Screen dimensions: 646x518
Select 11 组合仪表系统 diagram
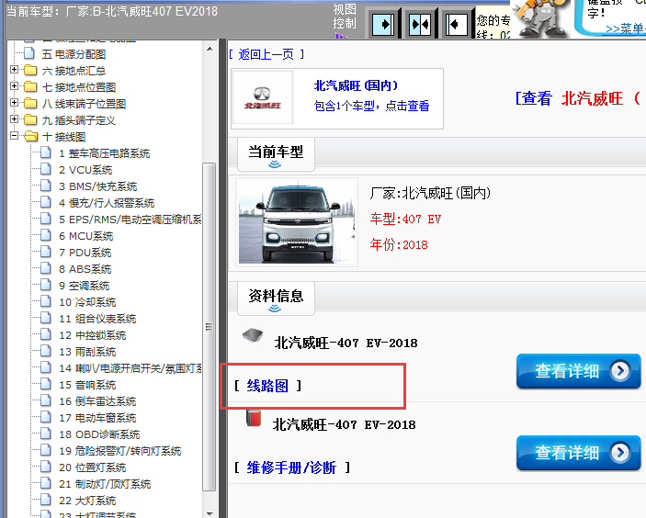click(x=97, y=319)
